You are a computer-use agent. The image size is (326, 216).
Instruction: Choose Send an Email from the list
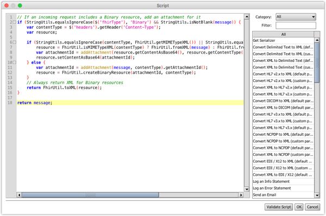click(283, 195)
